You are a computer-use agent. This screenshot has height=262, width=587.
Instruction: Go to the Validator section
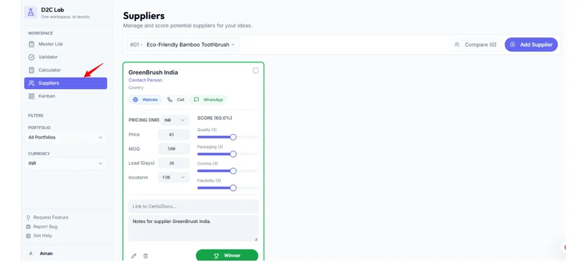point(48,57)
